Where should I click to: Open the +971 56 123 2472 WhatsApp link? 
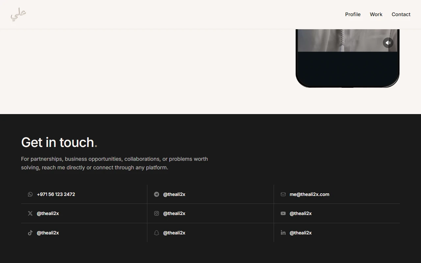(x=56, y=194)
